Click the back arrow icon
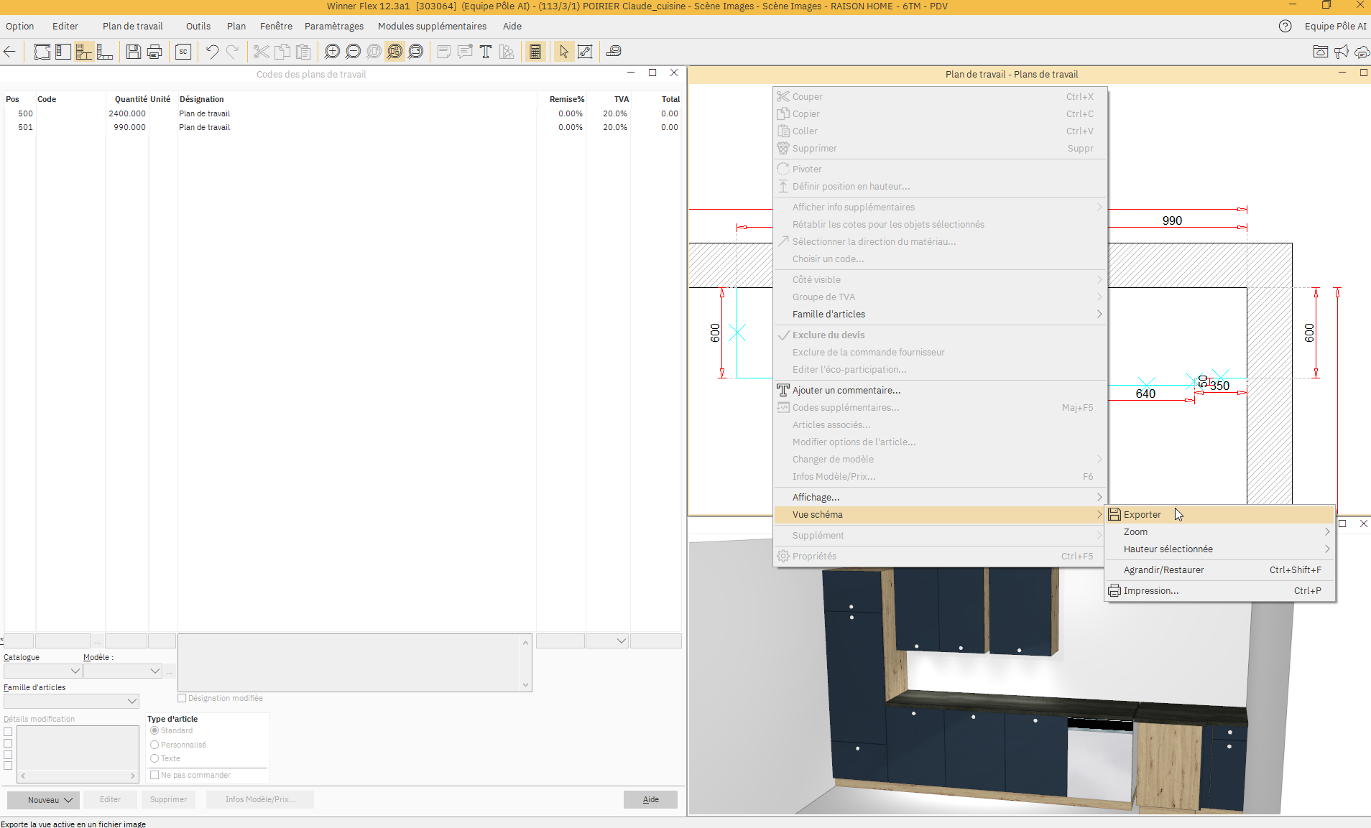Screen dimensions: 1371x828 coord(10,52)
